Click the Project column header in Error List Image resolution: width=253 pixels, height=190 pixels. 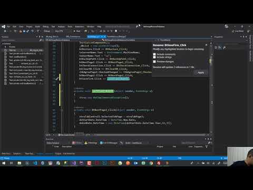coord(160,147)
